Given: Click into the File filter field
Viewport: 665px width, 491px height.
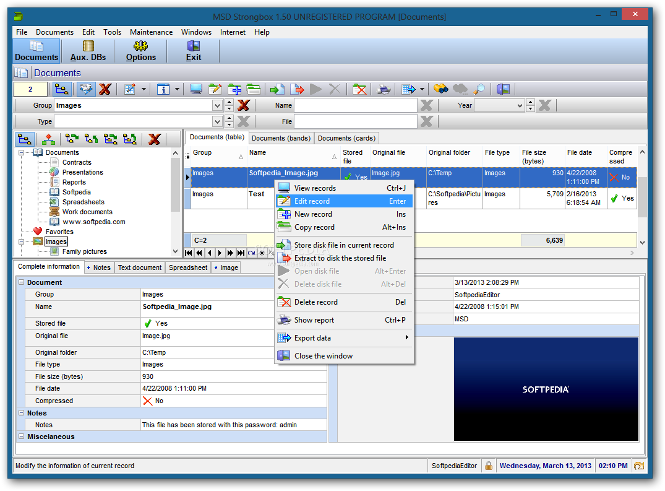Looking at the screenshot, I should click(356, 122).
